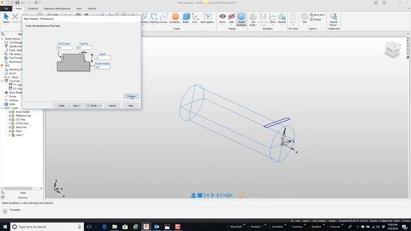Open Show dropdown arrow in Display group

222,25
